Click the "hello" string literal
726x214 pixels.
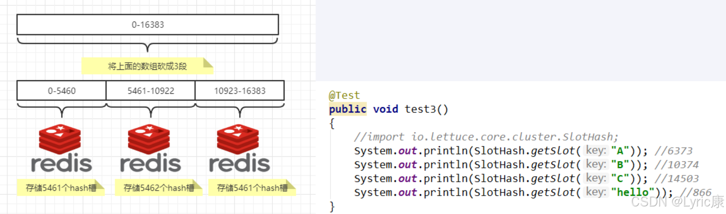(636, 192)
